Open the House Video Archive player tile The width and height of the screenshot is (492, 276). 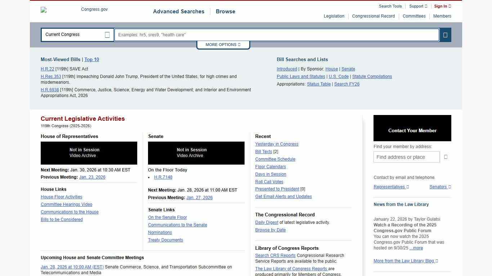(89, 153)
